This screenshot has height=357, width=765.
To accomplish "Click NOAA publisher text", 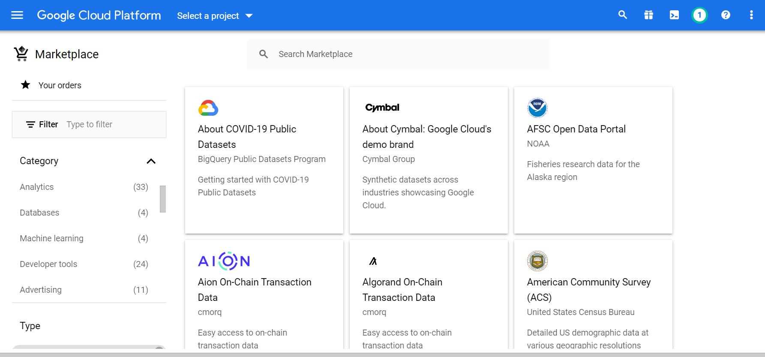I will pos(538,144).
